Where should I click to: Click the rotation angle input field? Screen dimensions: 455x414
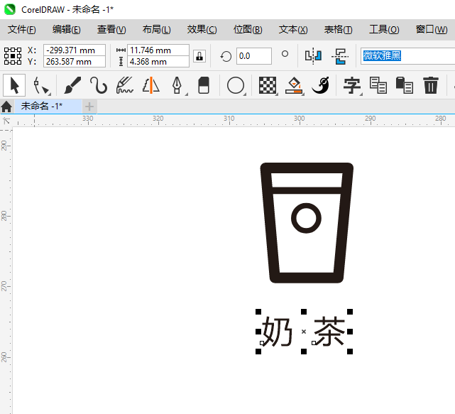(253, 56)
